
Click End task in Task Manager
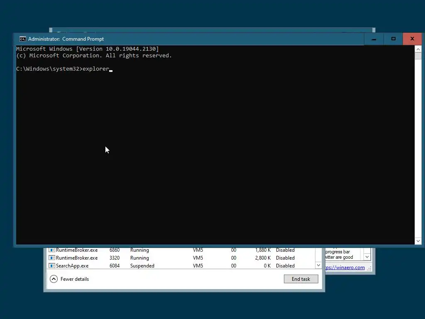click(x=301, y=279)
